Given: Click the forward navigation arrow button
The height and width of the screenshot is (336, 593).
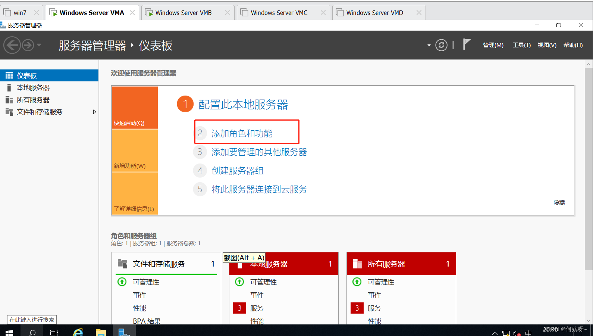Looking at the screenshot, I should (x=28, y=45).
